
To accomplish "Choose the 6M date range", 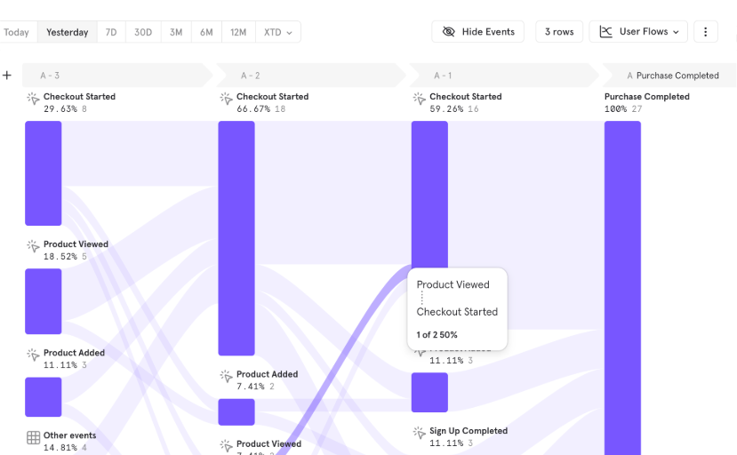I will coord(206,32).
